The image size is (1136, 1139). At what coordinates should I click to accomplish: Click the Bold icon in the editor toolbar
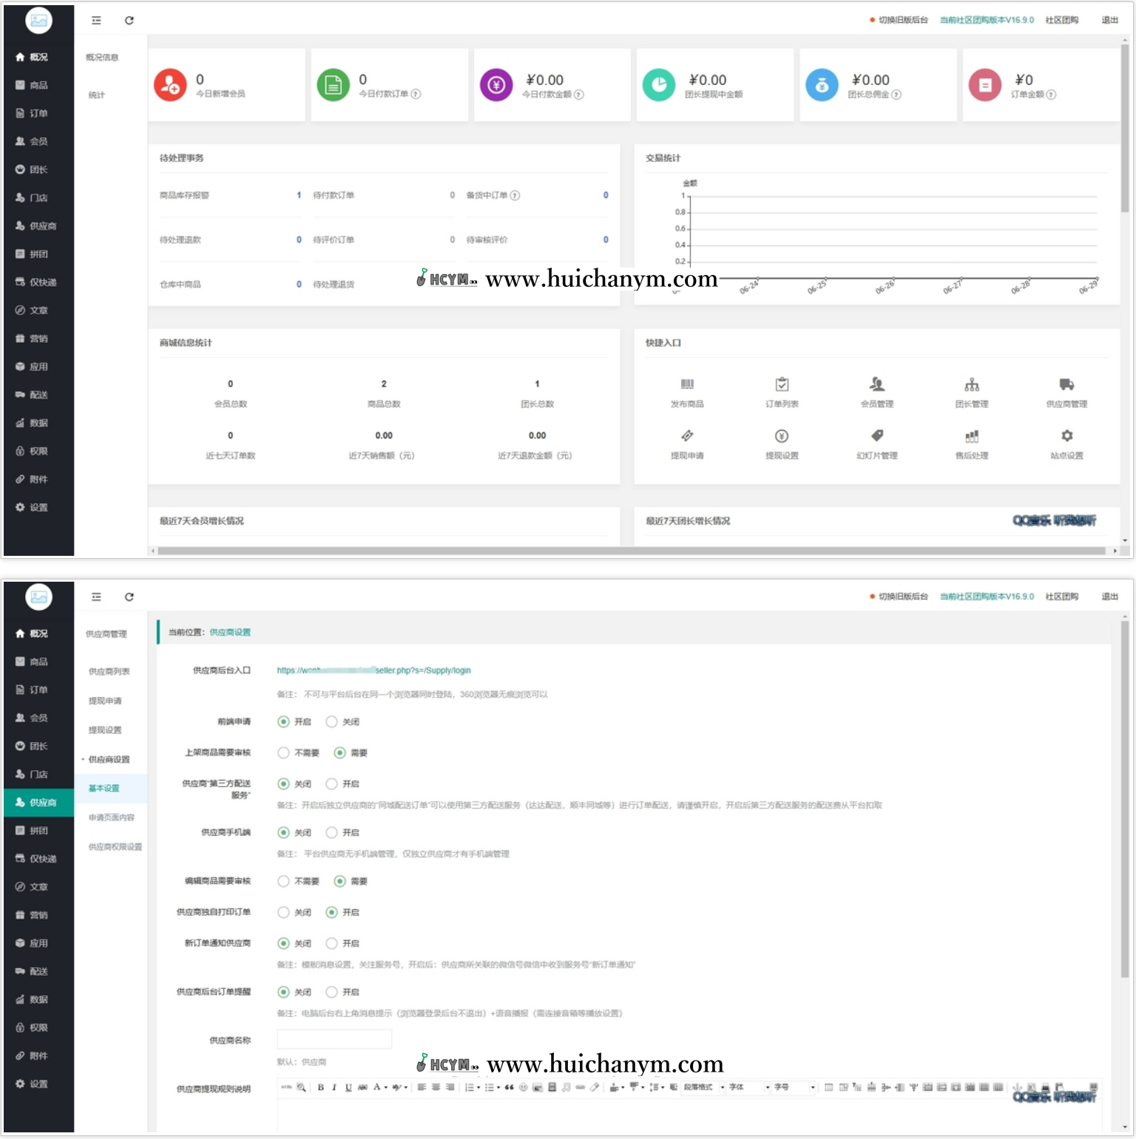click(x=320, y=1087)
